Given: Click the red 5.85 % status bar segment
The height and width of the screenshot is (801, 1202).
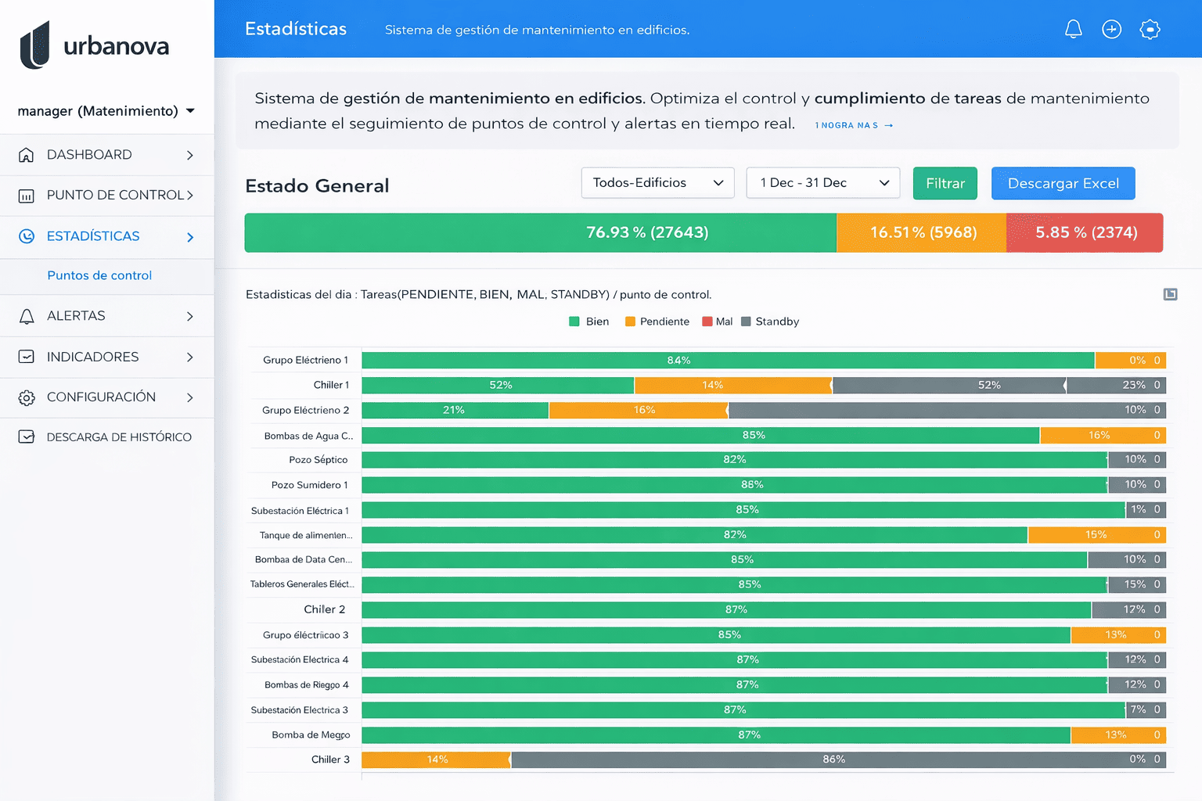Looking at the screenshot, I should pyautogui.click(x=1085, y=233).
